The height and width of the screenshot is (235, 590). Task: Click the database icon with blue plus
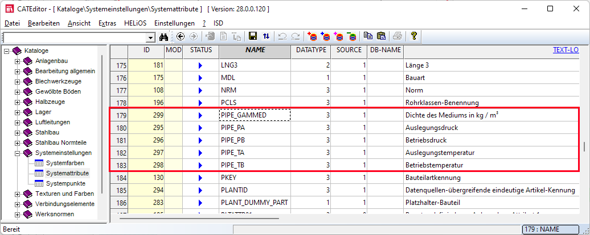(x=325, y=36)
